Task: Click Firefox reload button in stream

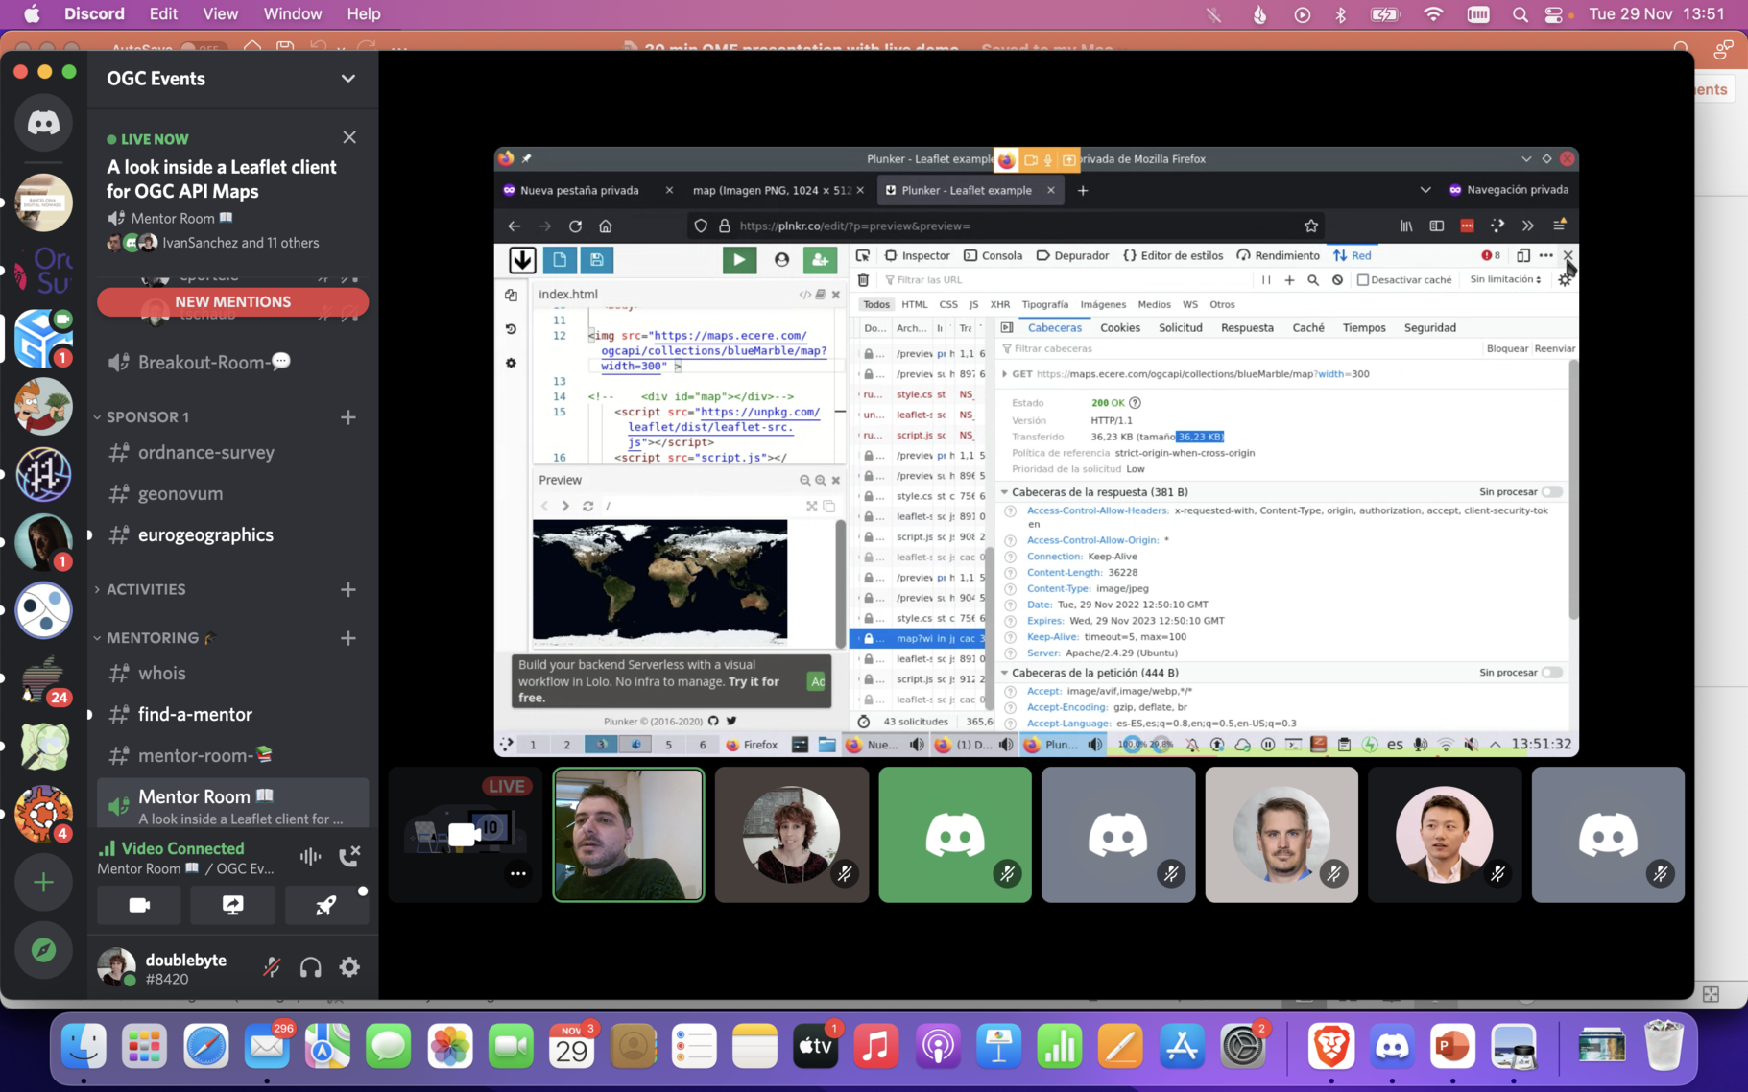Action: 575,226
